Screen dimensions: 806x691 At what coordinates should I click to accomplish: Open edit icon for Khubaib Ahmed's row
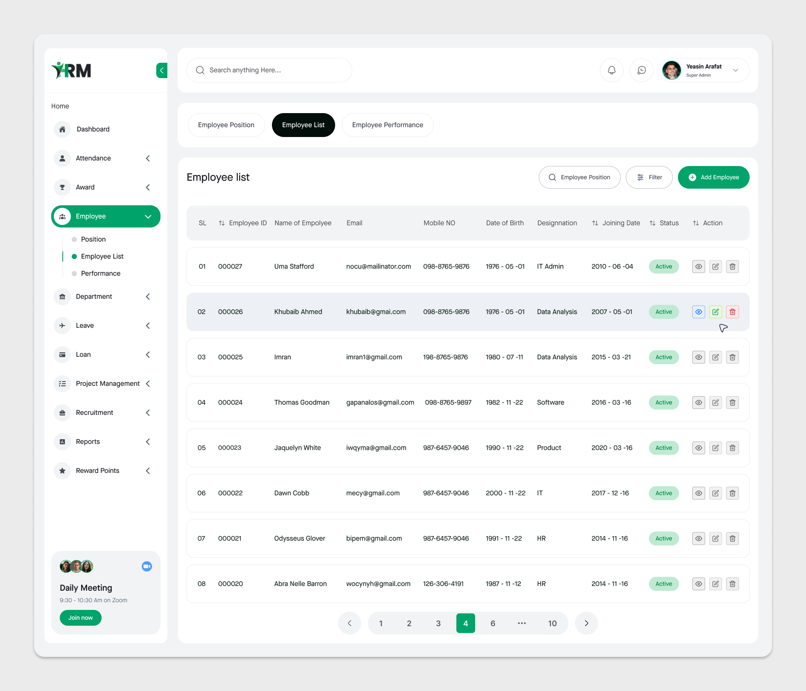tap(715, 312)
